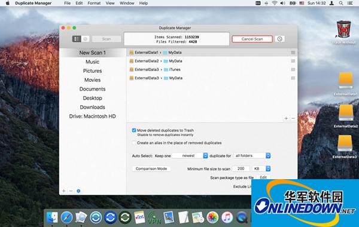359x227 pixels.
Task: Click the handle icon on ExternalData3 MyData row
Action: pos(293,78)
